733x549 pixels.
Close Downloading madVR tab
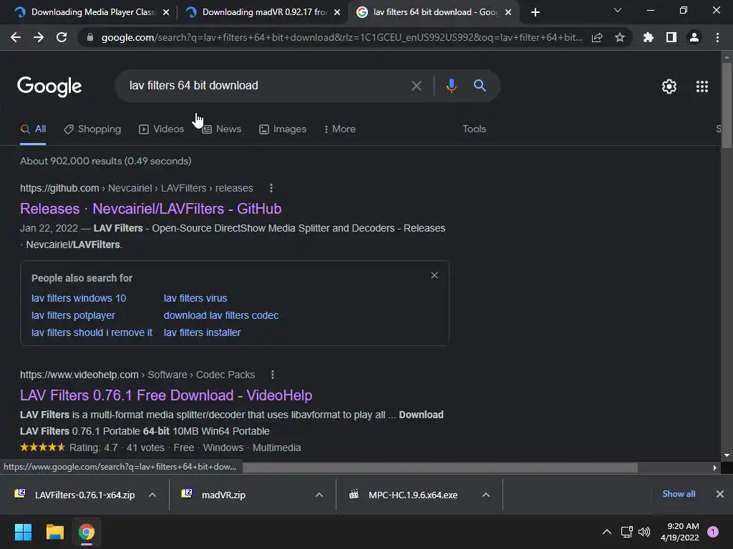pyautogui.click(x=337, y=12)
